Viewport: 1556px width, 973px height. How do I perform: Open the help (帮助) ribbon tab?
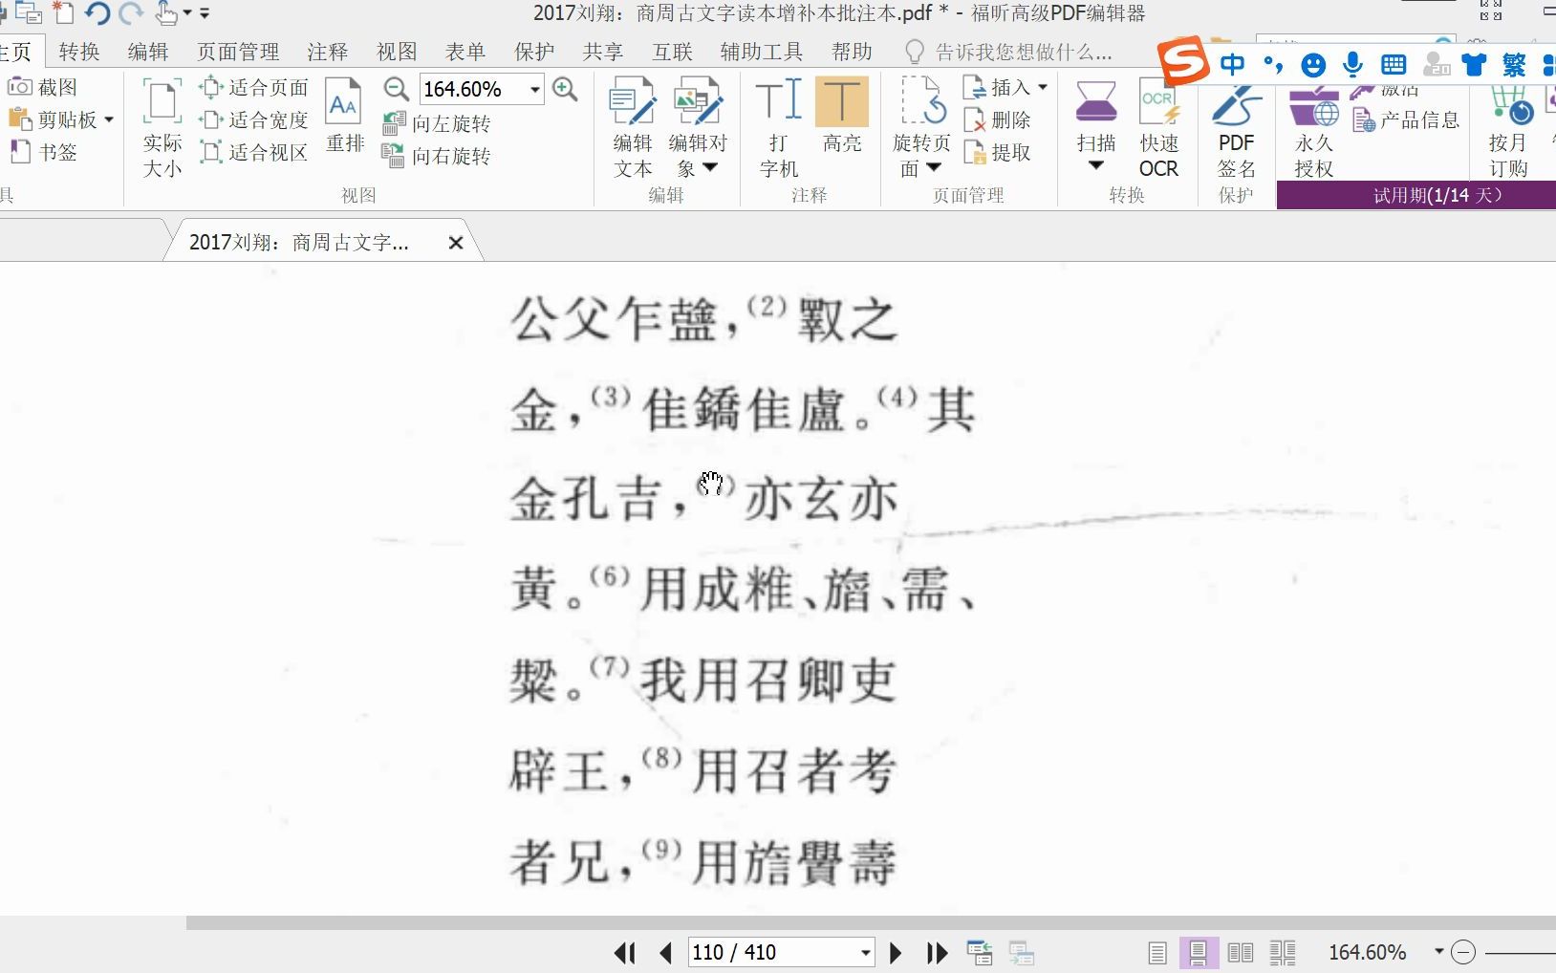pyautogui.click(x=852, y=52)
